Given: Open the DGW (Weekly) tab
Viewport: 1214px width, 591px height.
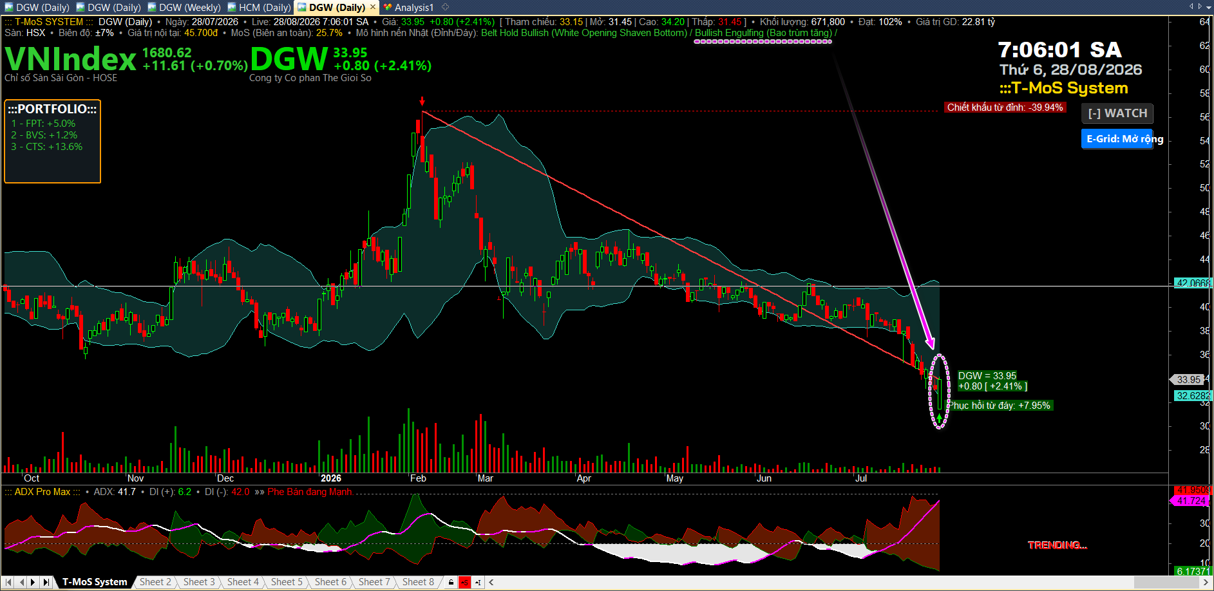Looking at the screenshot, I should (x=184, y=7).
